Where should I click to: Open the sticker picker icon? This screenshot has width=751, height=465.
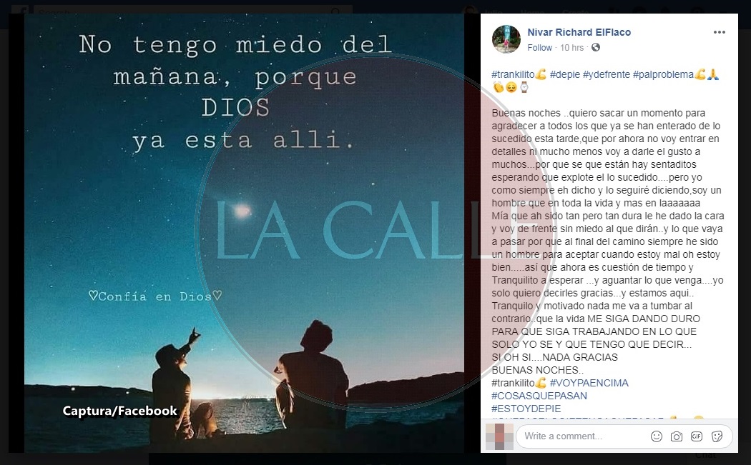tap(717, 436)
